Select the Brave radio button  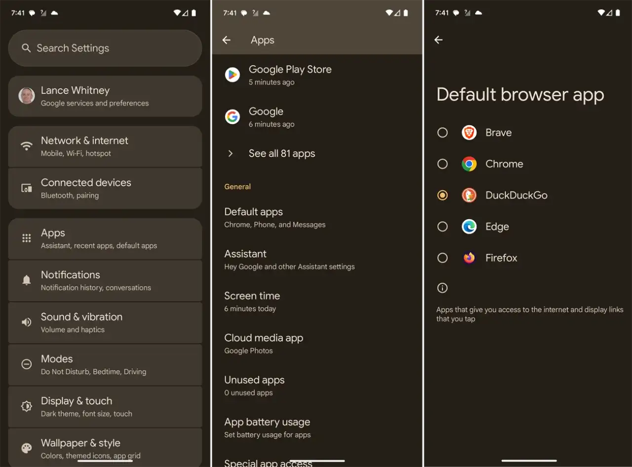click(x=442, y=133)
